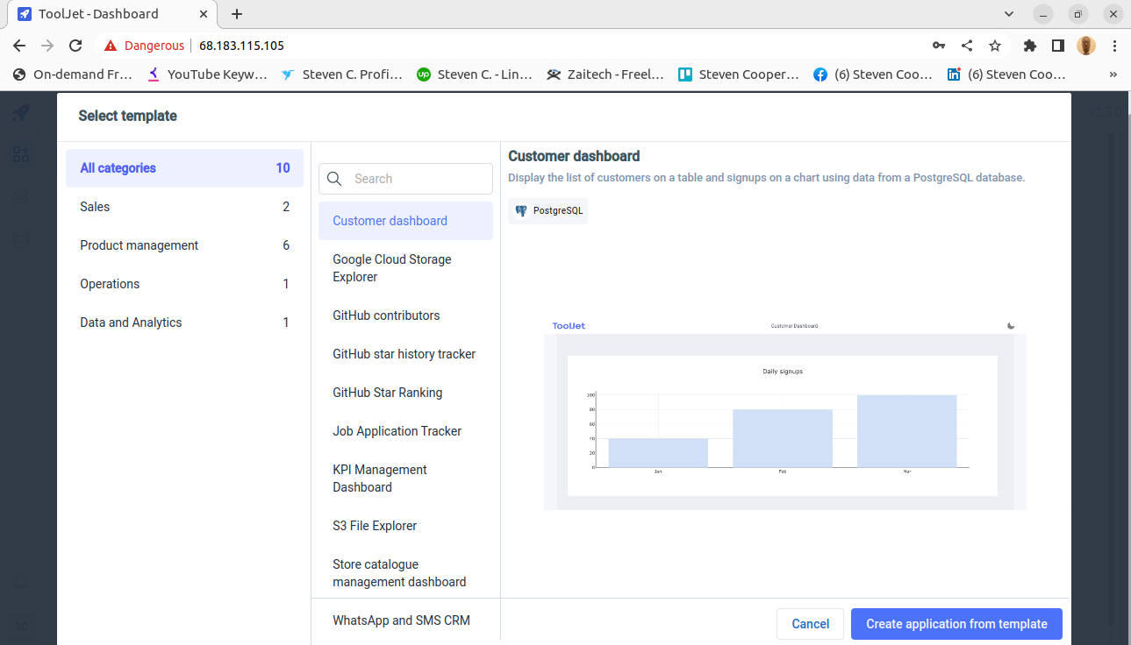Click the browser back arrow

(x=19, y=46)
